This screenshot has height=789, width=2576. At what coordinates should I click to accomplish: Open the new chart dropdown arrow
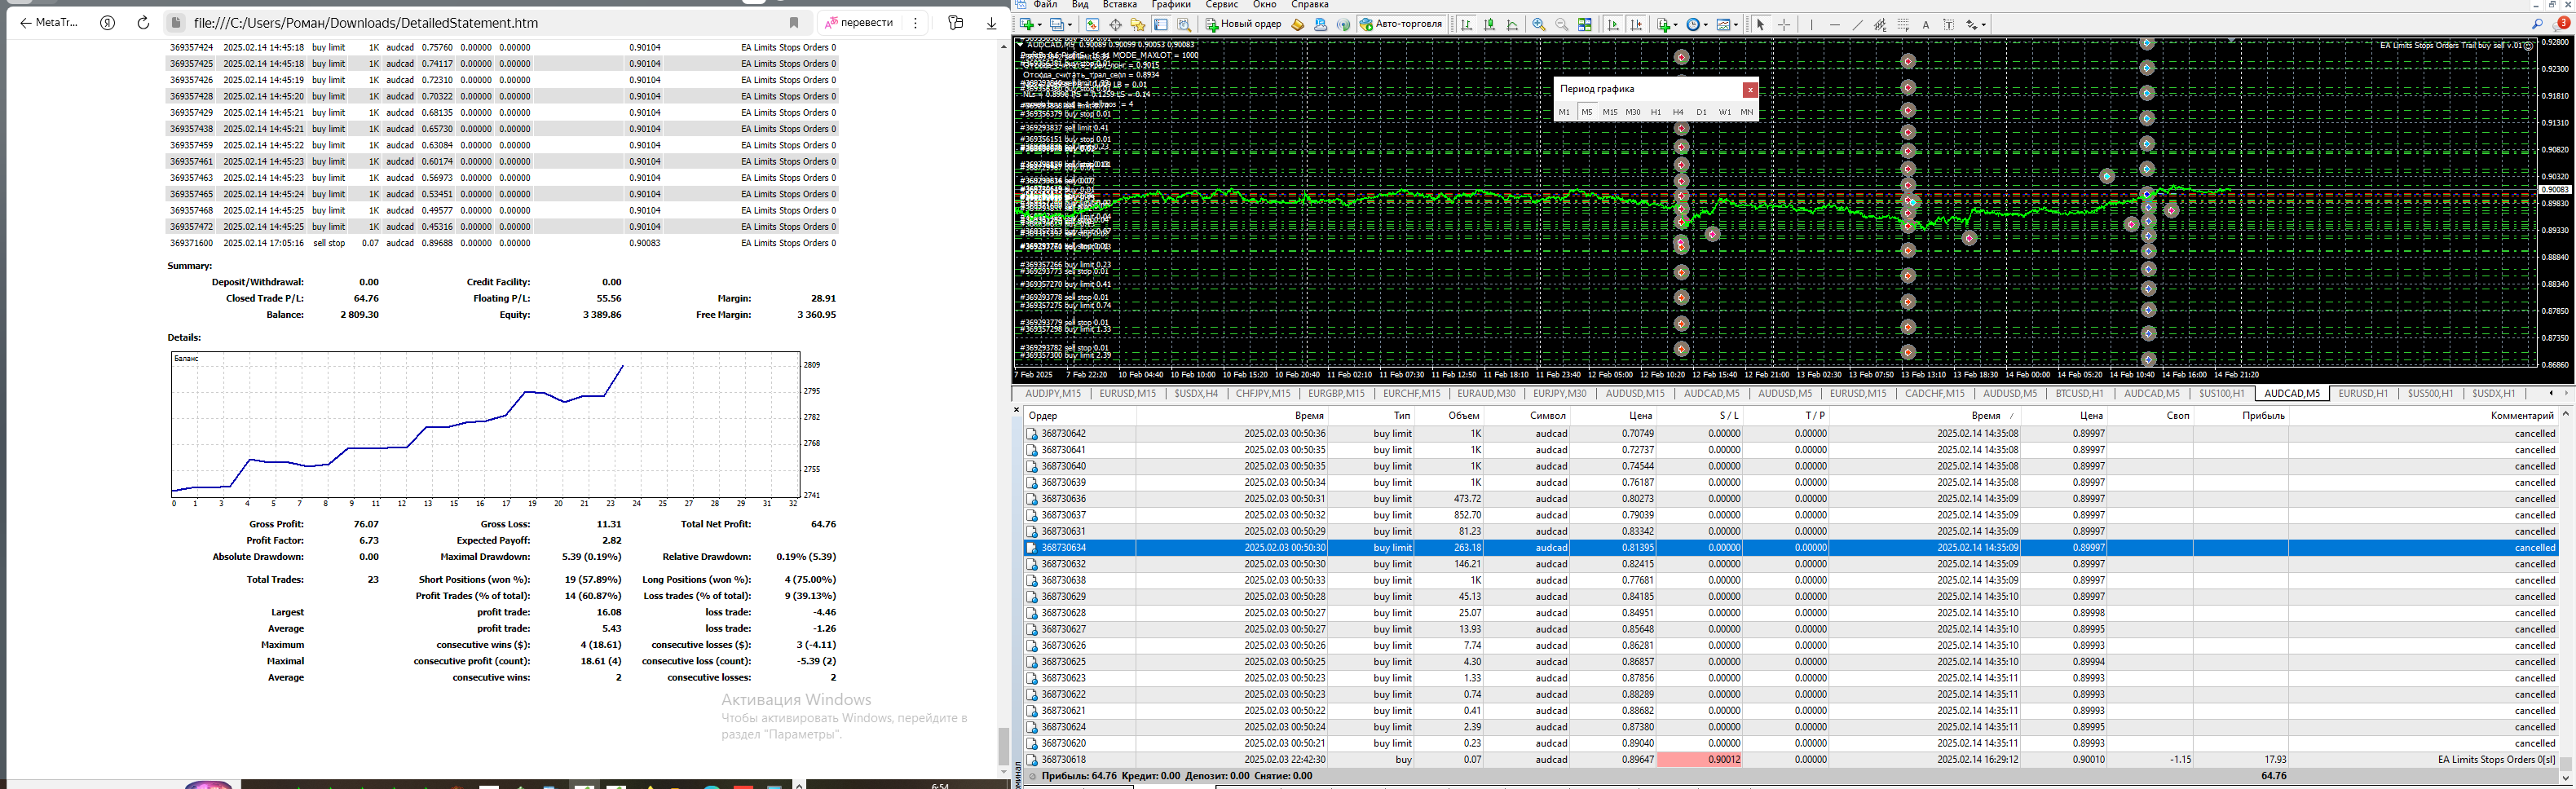click(1039, 25)
